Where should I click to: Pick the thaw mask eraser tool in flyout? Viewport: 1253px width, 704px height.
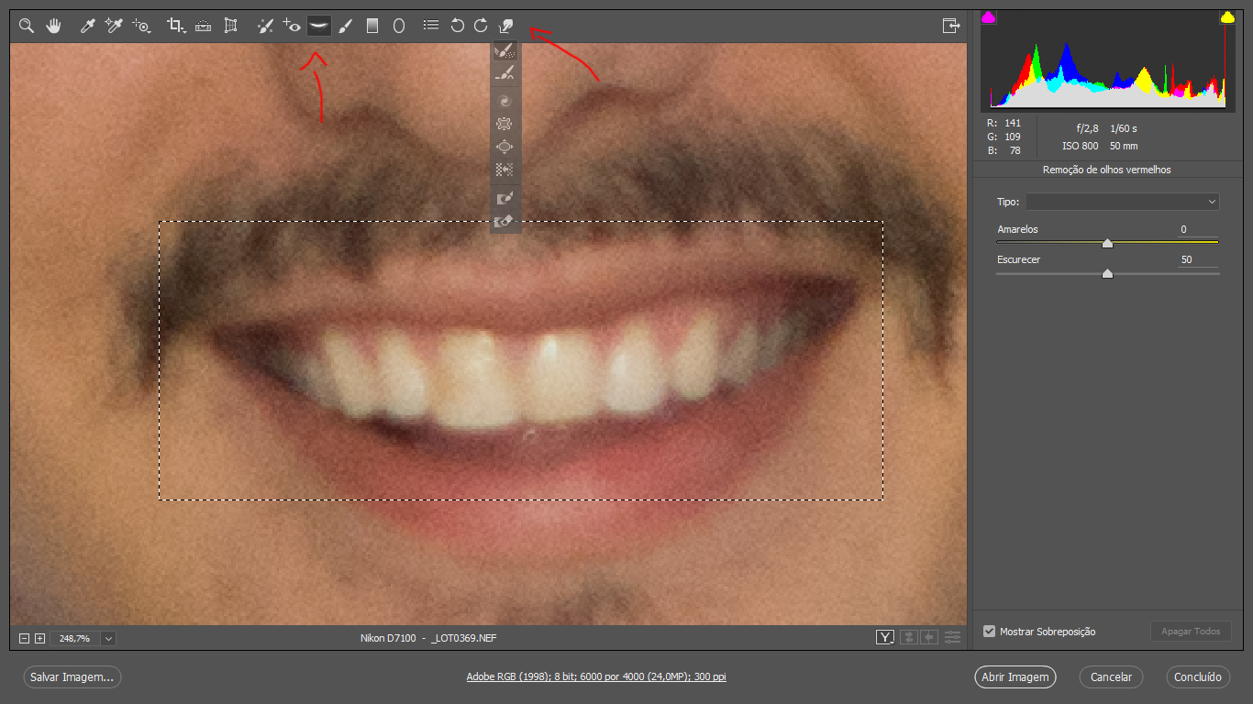(505, 221)
